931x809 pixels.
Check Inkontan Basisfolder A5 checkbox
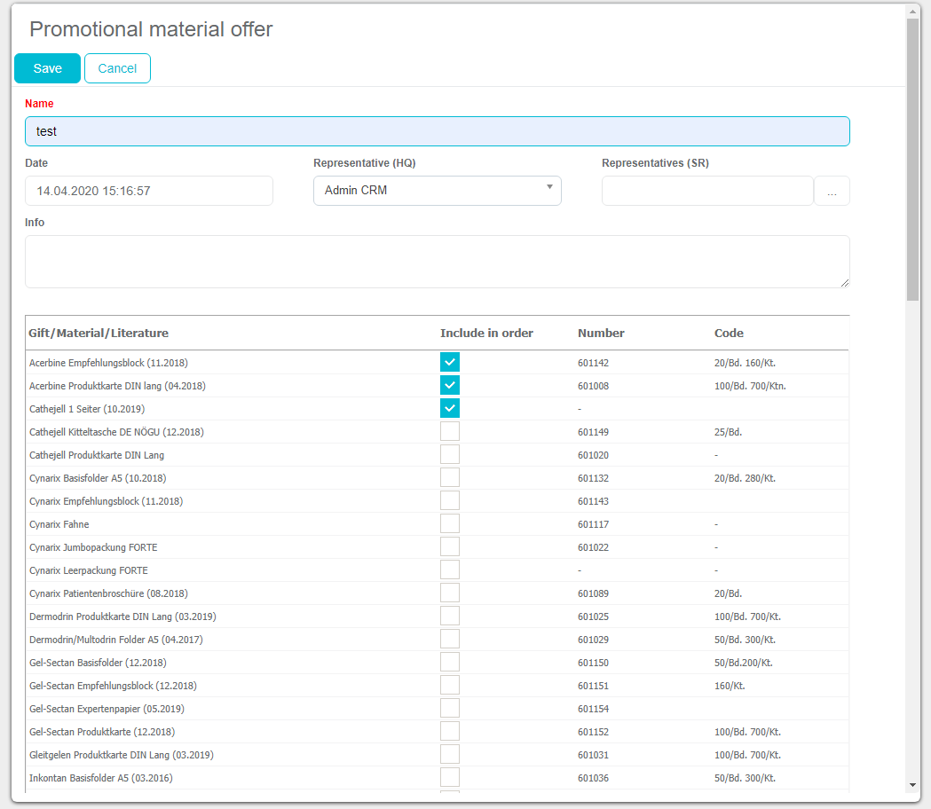(450, 777)
